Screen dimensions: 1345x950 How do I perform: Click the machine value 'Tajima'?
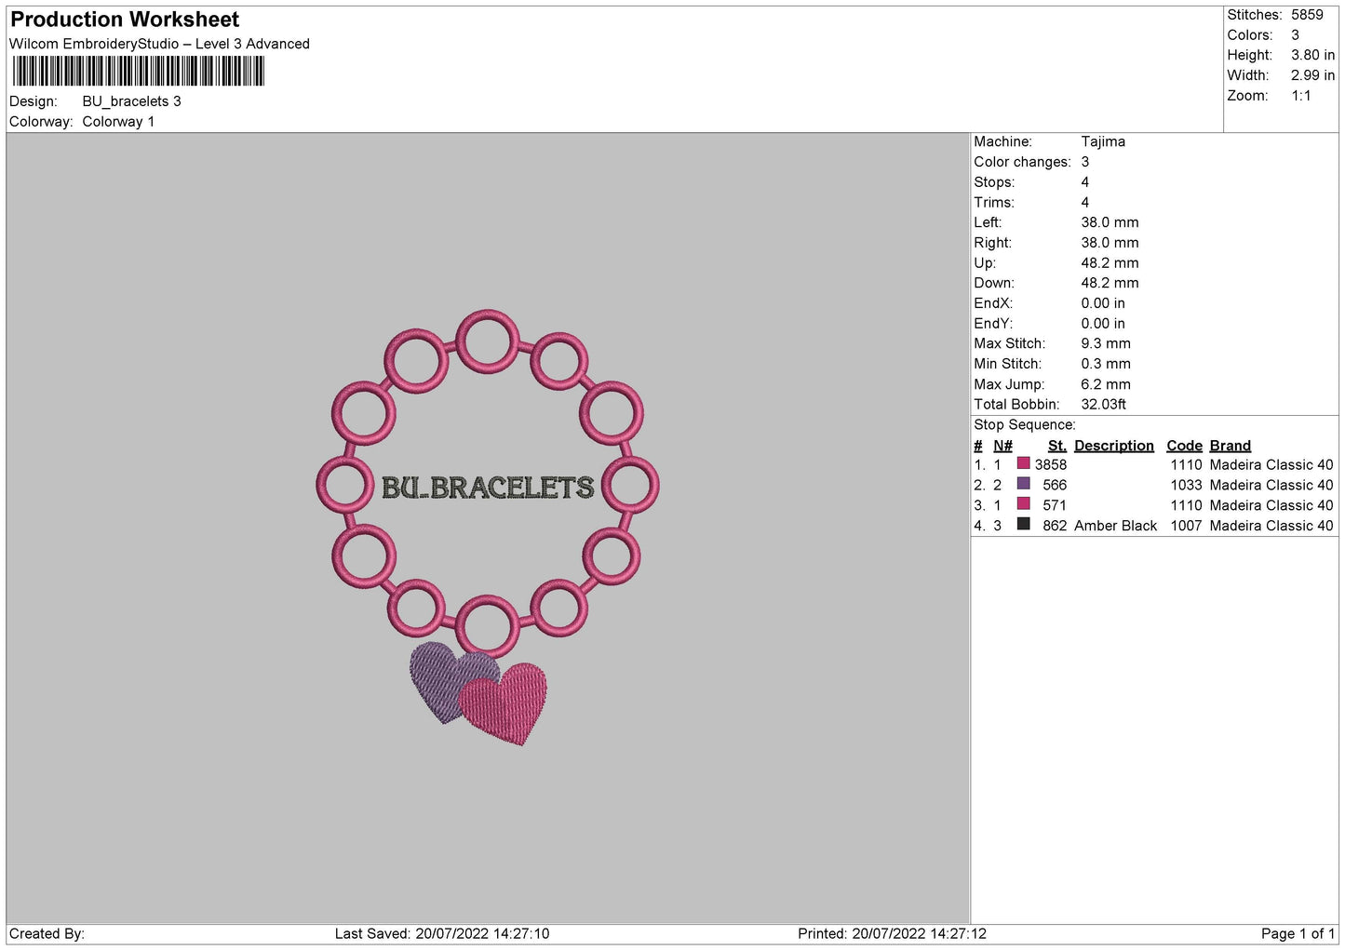[x=1103, y=141]
